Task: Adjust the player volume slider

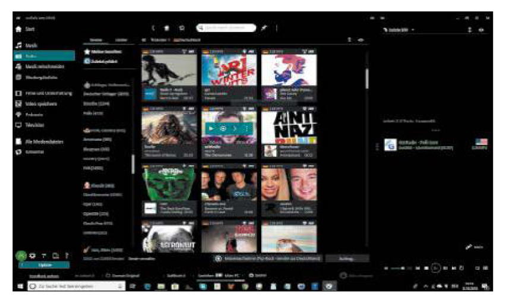Action: (397, 268)
